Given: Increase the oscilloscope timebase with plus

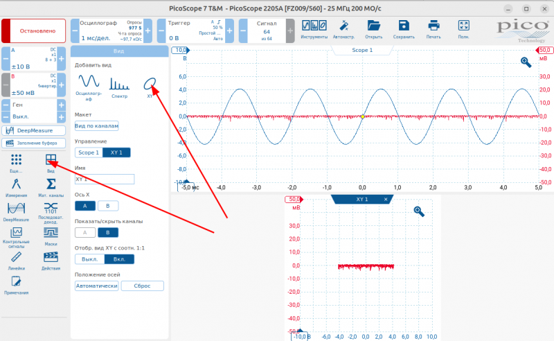Looking at the screenshot, I should (148, 30).
